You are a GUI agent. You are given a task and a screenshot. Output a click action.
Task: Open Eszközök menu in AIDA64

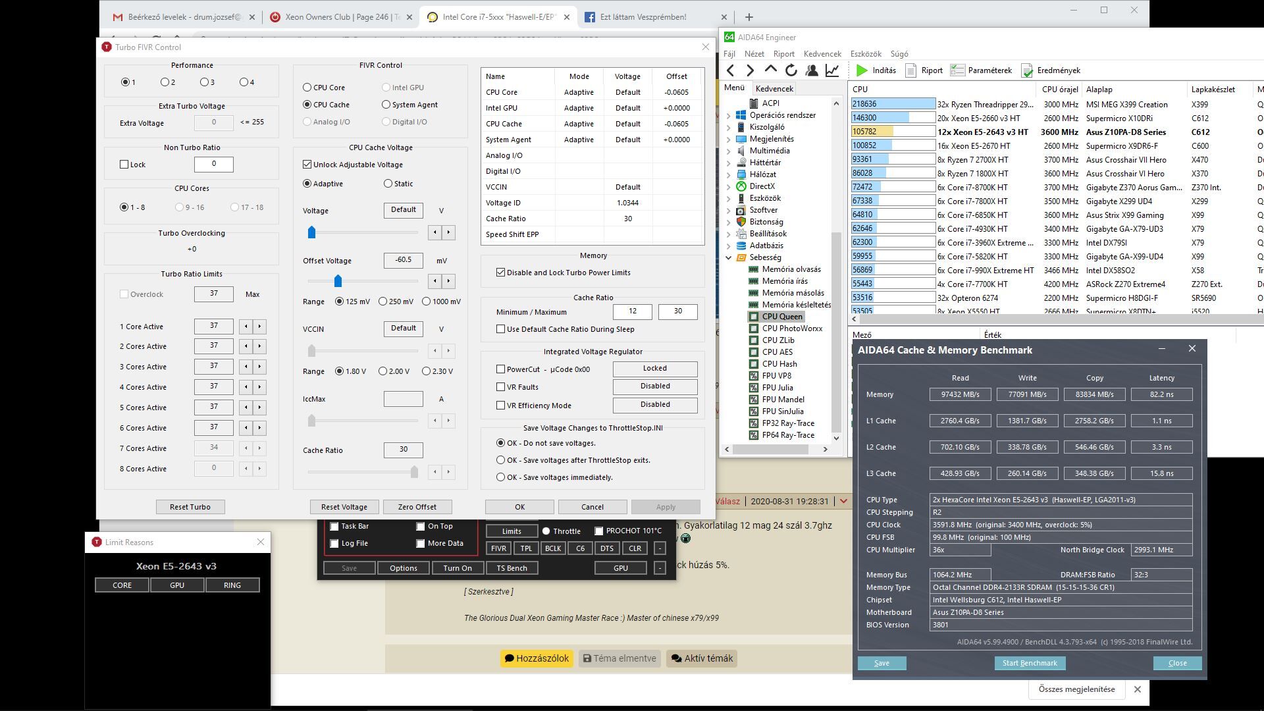[x=866, y=54]
